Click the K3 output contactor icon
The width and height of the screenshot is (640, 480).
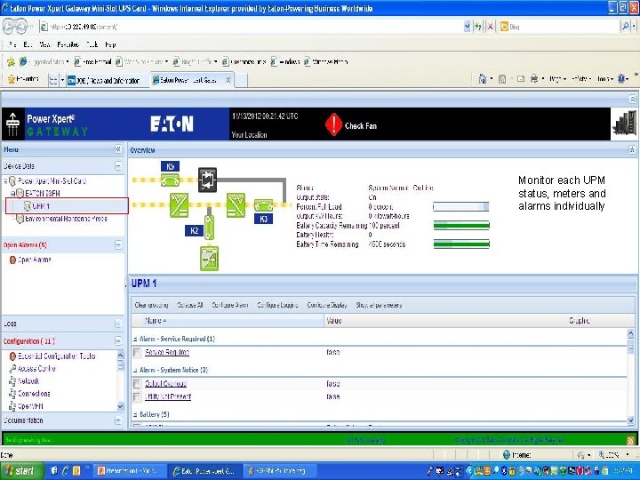tap(263, 205)
